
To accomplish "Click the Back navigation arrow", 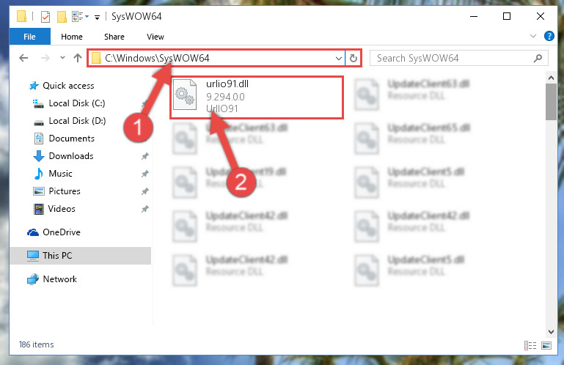I will [23, 58].
